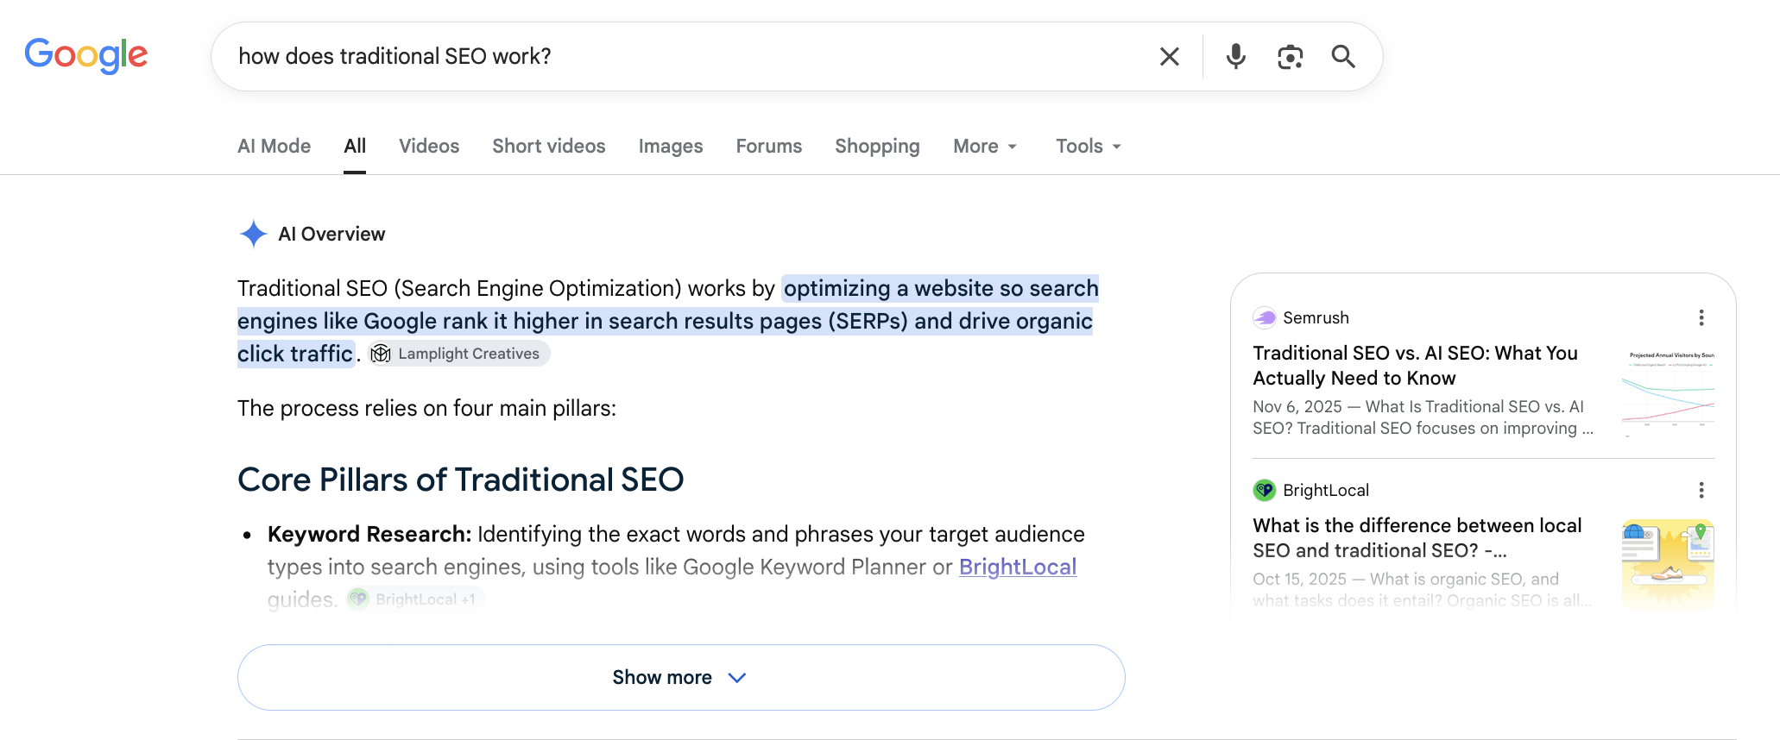
Task: Open Google Lens image search icon
Action: point(1290,57)
